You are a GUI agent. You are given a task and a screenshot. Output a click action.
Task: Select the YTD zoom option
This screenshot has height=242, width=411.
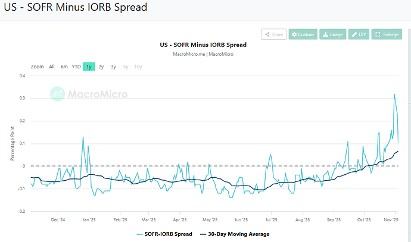pyautogui.click(x=76, y=67)
